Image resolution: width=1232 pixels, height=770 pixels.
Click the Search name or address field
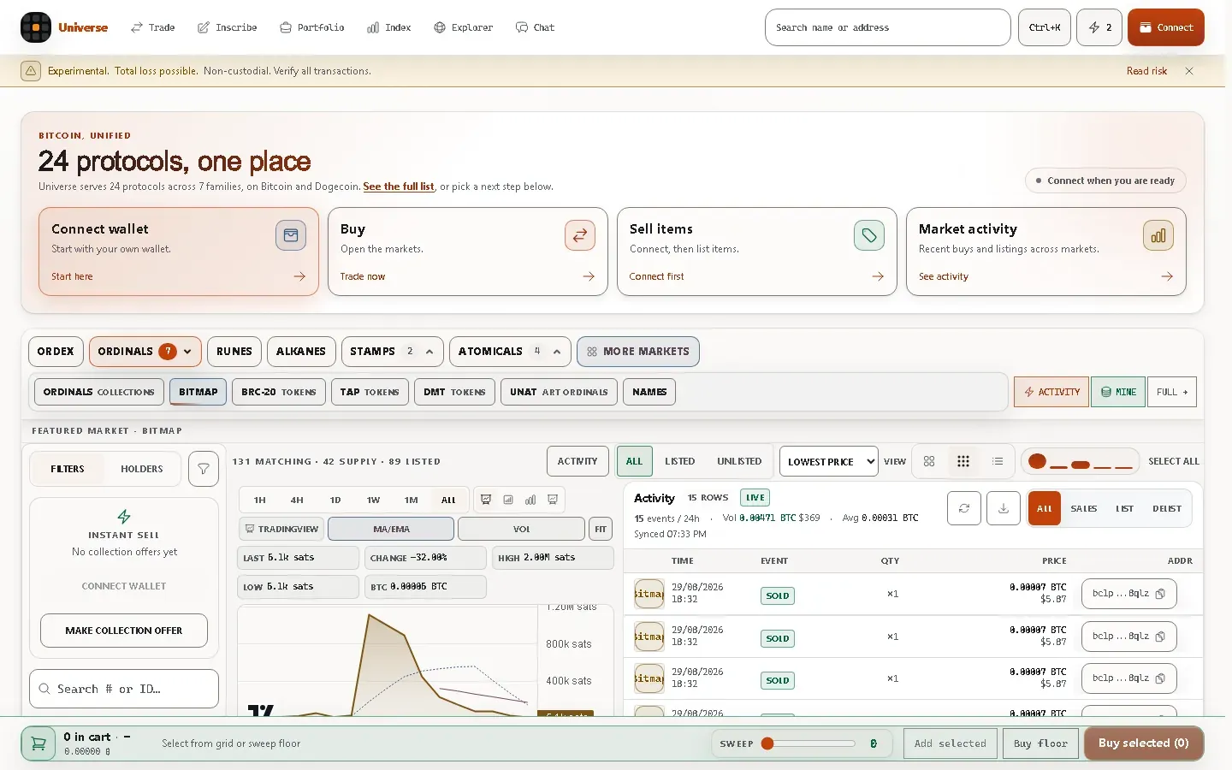click(x=888, y=27)
